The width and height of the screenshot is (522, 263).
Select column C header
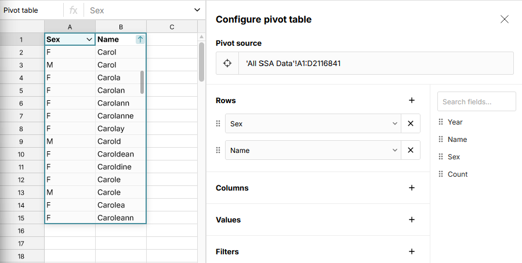pos(172,27)
